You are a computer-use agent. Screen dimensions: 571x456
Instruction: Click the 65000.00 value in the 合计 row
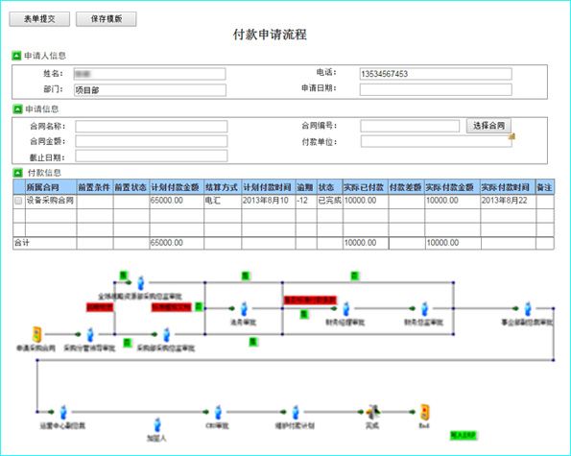click(x=167, y=243)
